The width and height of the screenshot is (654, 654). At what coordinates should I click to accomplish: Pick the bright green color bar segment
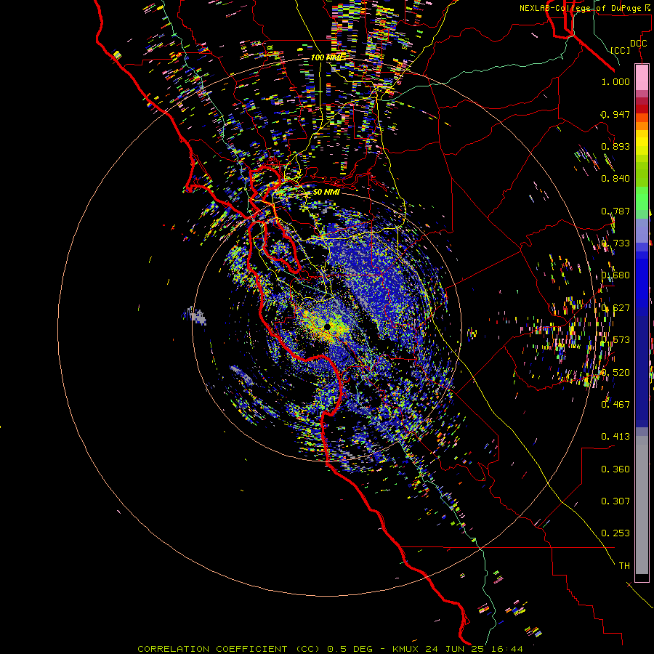(642, 198)
